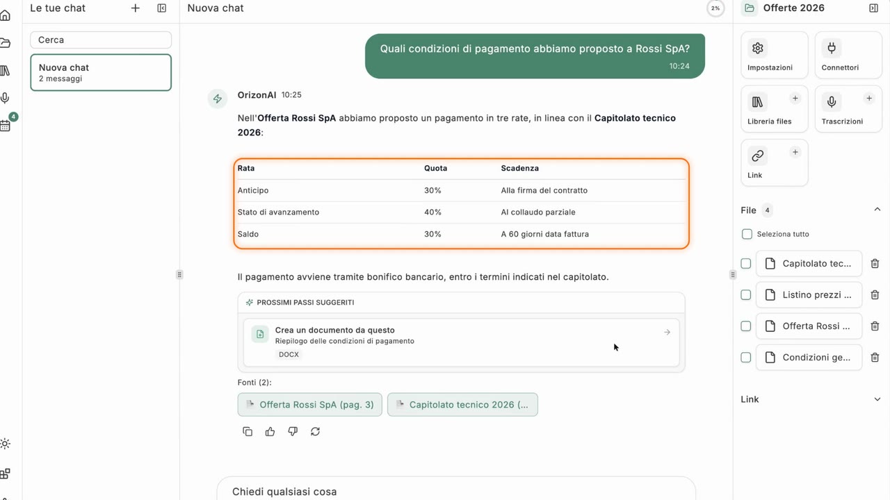Viewport: 890px width, 500px height.
Task: Tick the Offerta Rossi file checkbox
Action: [x=746, y=326]
